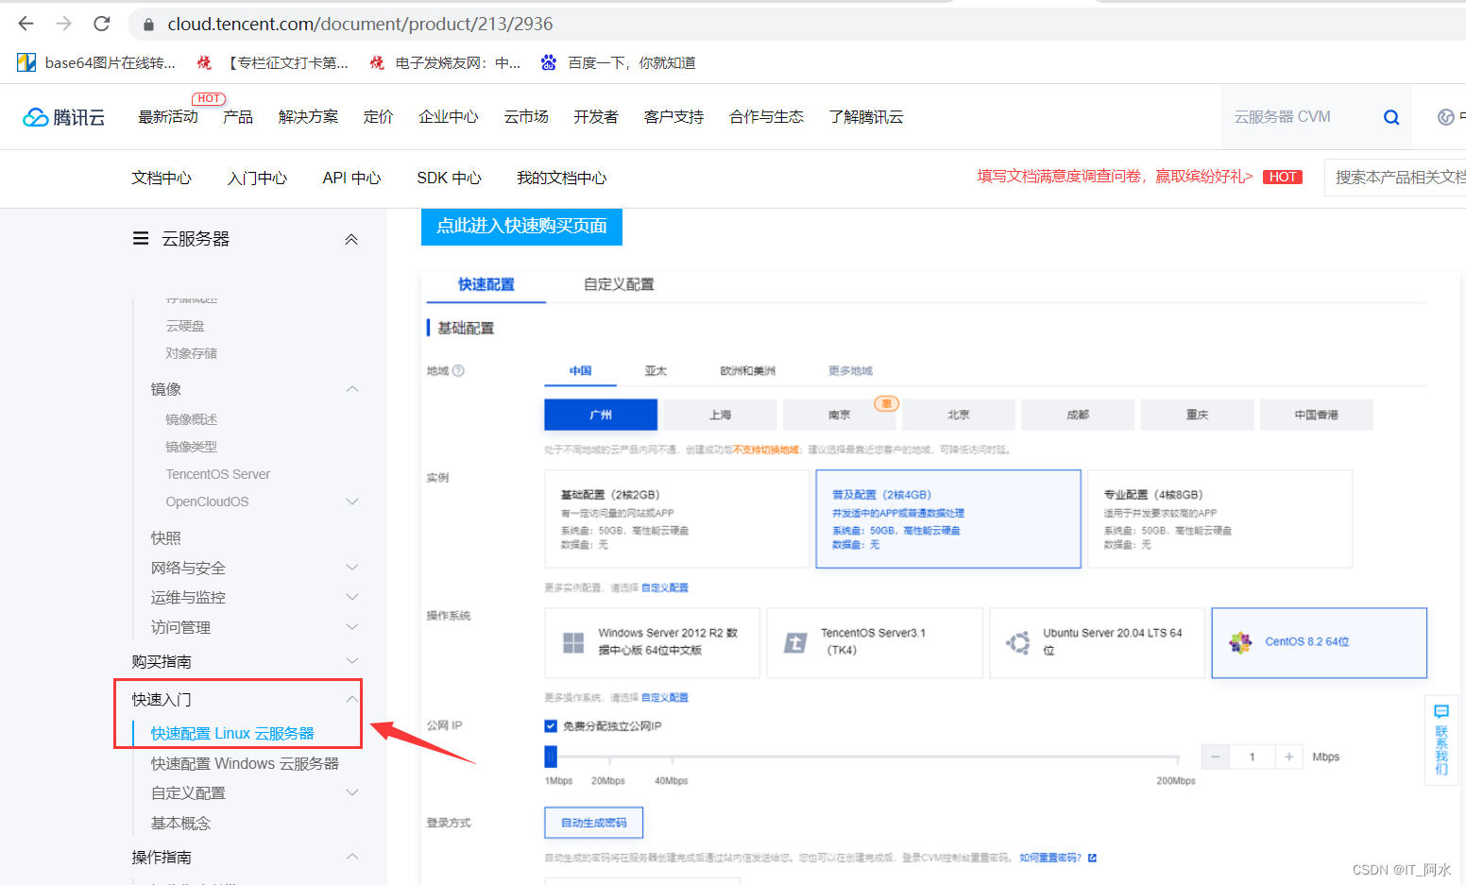The width and height of the screenshot is (1466, 885).
Task: Open 快速配置 Windows 云服务器 sidebar link
Action: click(245, 764)
